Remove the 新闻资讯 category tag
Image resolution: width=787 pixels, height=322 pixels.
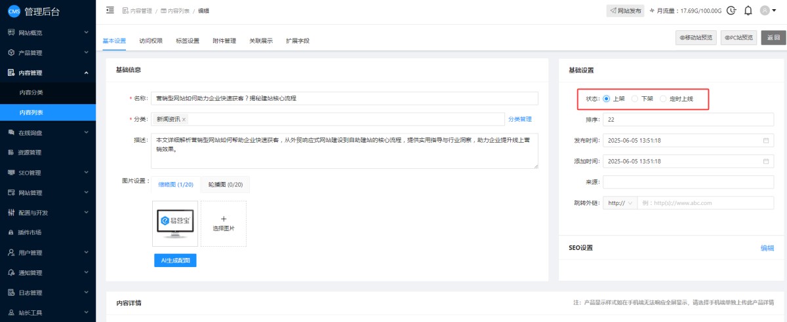point(184,119)
